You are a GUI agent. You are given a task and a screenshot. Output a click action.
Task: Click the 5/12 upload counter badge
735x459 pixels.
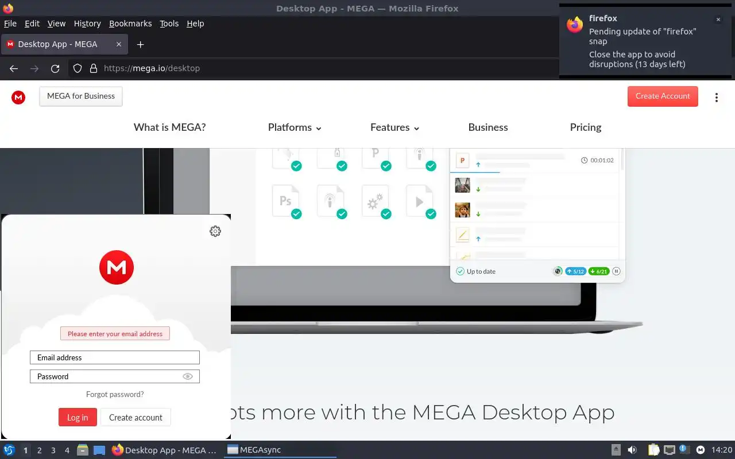(575, 271)
